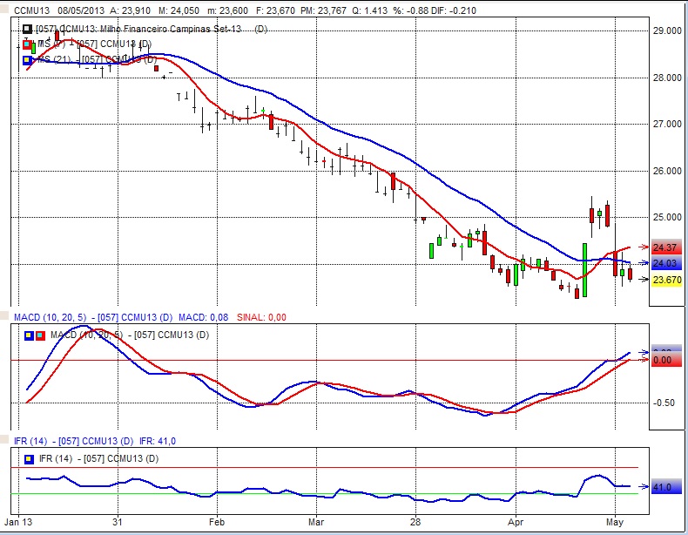Click the blue MS (21) legend square
The height and width of the screenshot is (535, 688).
tap(29, 59)
